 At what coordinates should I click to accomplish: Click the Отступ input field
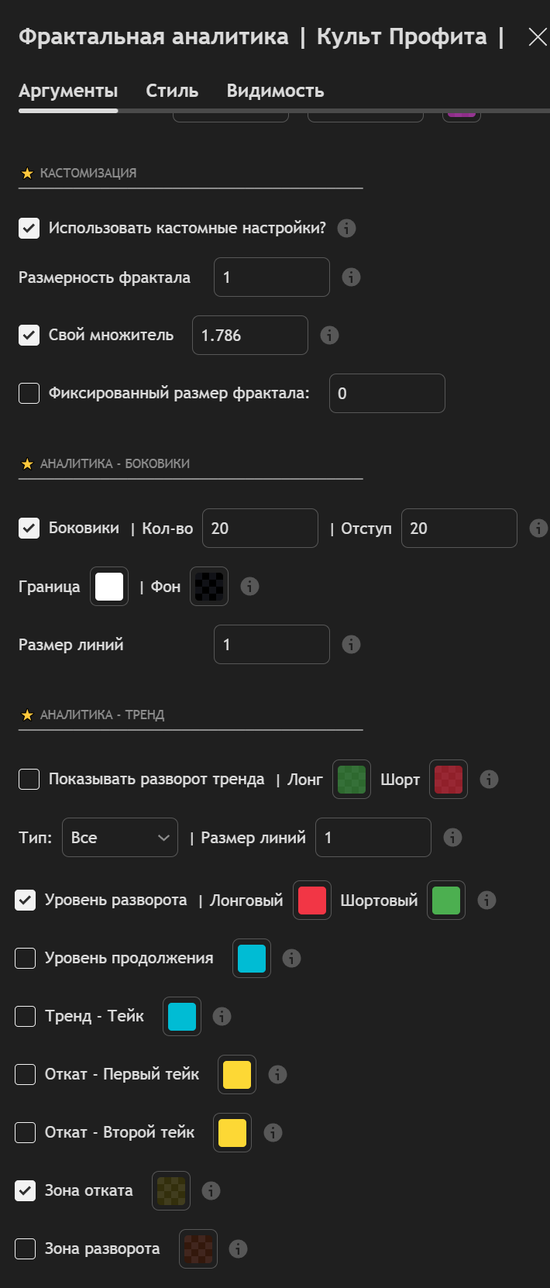coord(459,529)
